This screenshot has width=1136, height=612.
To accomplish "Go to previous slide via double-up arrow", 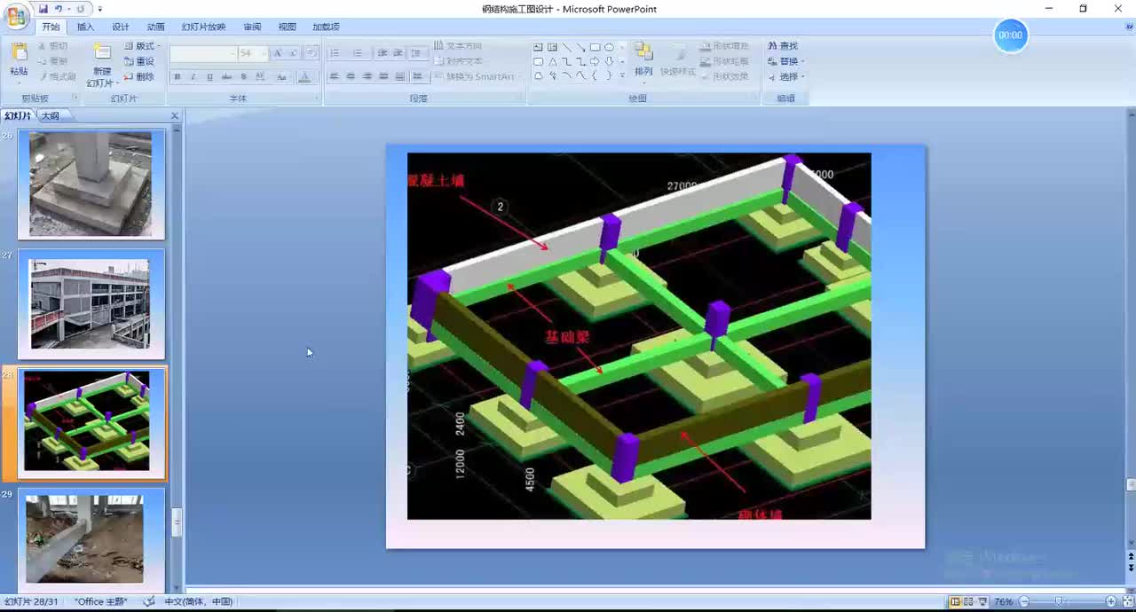I will tap(1131, 556).
